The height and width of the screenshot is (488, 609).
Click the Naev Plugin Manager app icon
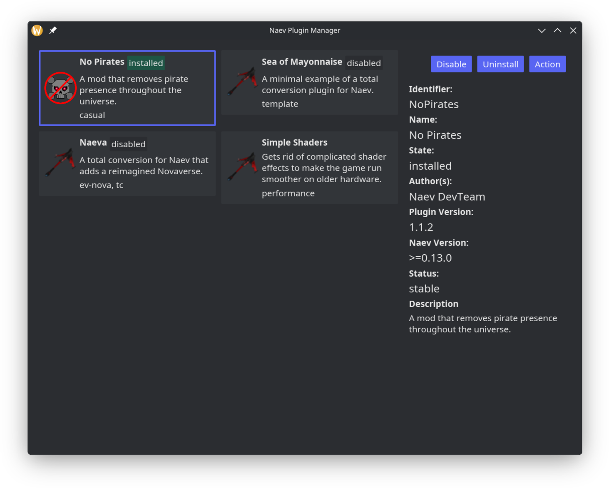37,30
